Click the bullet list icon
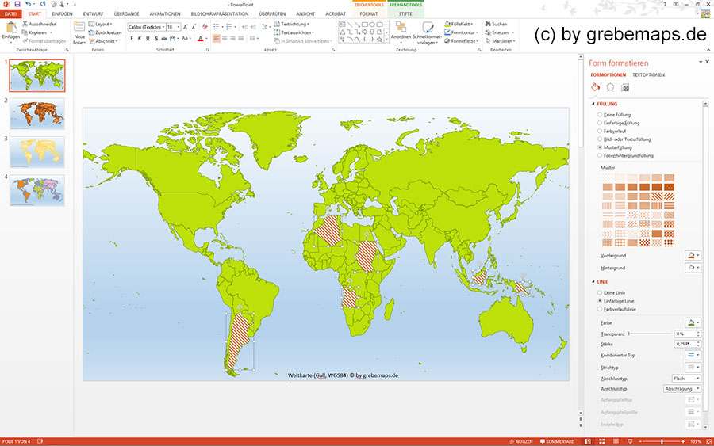Viewport: 714px width, 446px height. point(217,27)
